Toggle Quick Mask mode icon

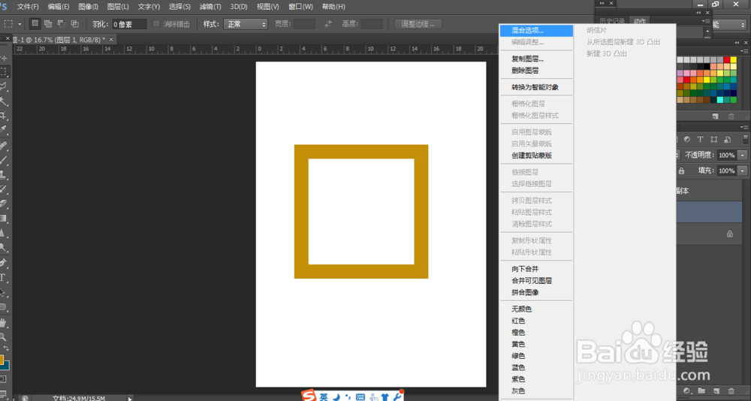coord(3,379)
